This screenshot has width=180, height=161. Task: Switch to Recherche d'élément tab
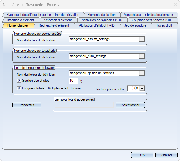[x=54, y=25]
